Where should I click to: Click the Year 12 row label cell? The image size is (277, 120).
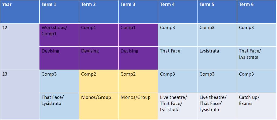tap(20, 46)
